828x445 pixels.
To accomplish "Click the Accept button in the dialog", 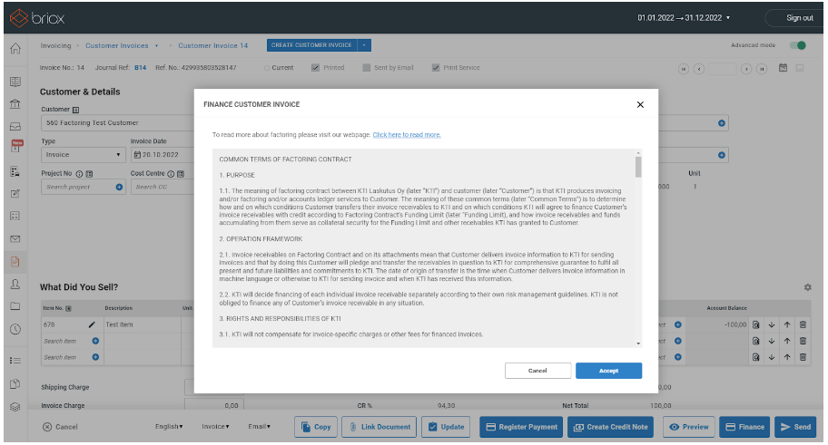I will (608, 371).
